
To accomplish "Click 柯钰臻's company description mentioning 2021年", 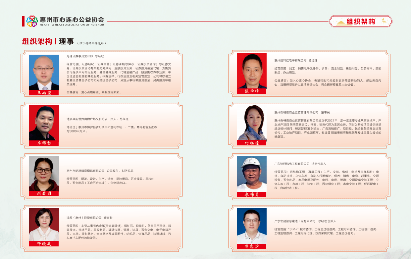I will point(328,129).
